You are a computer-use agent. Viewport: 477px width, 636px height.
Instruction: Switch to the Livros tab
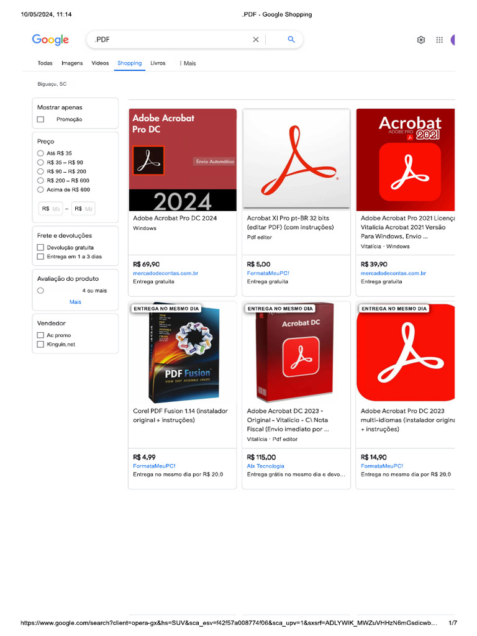point(158,63)
